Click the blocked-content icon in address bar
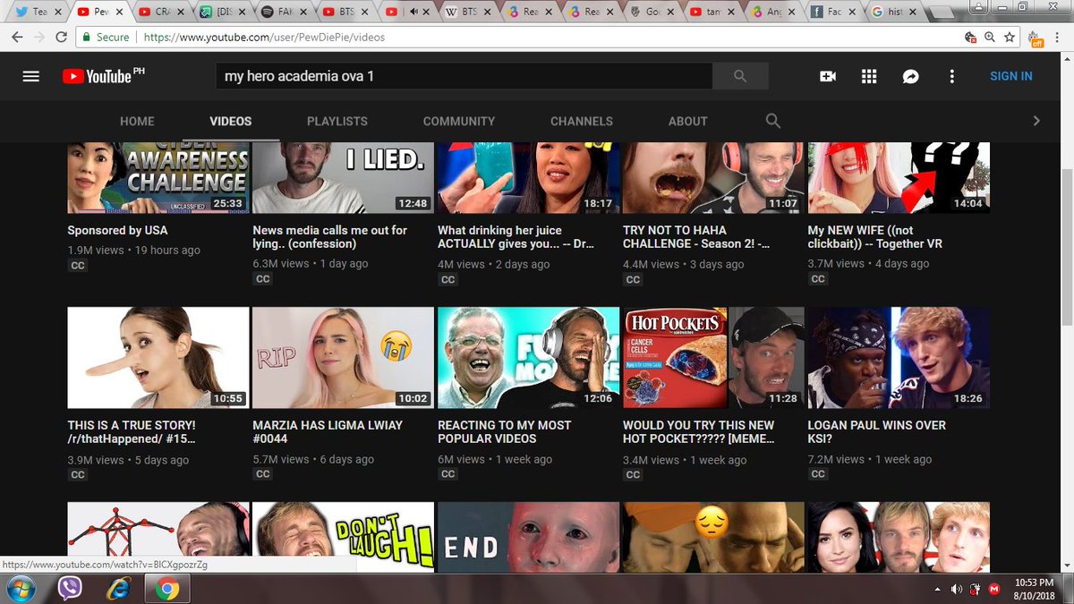 (970, 38)
